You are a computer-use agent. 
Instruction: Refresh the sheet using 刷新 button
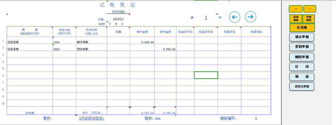pos(302,76)
